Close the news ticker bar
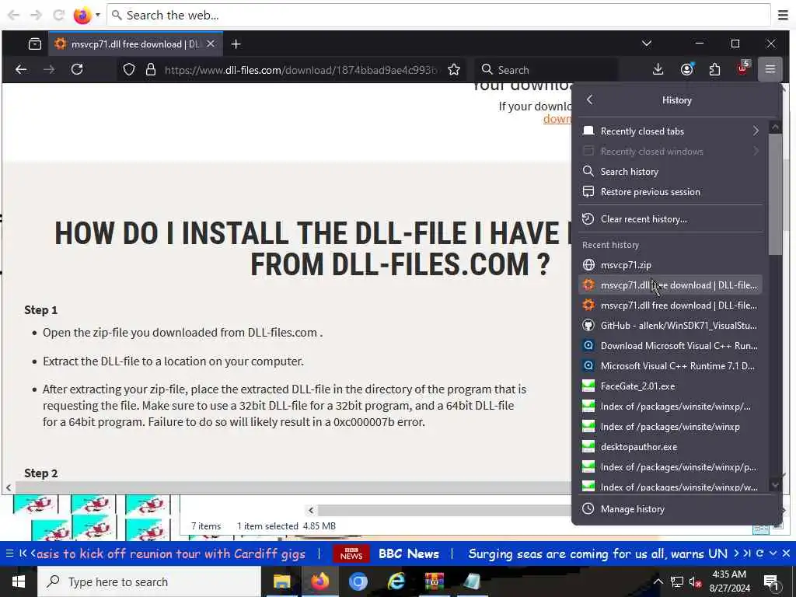Image resolution: width=796 pixels, height=597 pixels. coord(786,553)
